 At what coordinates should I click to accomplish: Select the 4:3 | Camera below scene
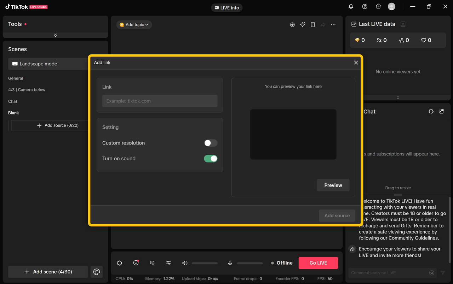click(27, 90)
